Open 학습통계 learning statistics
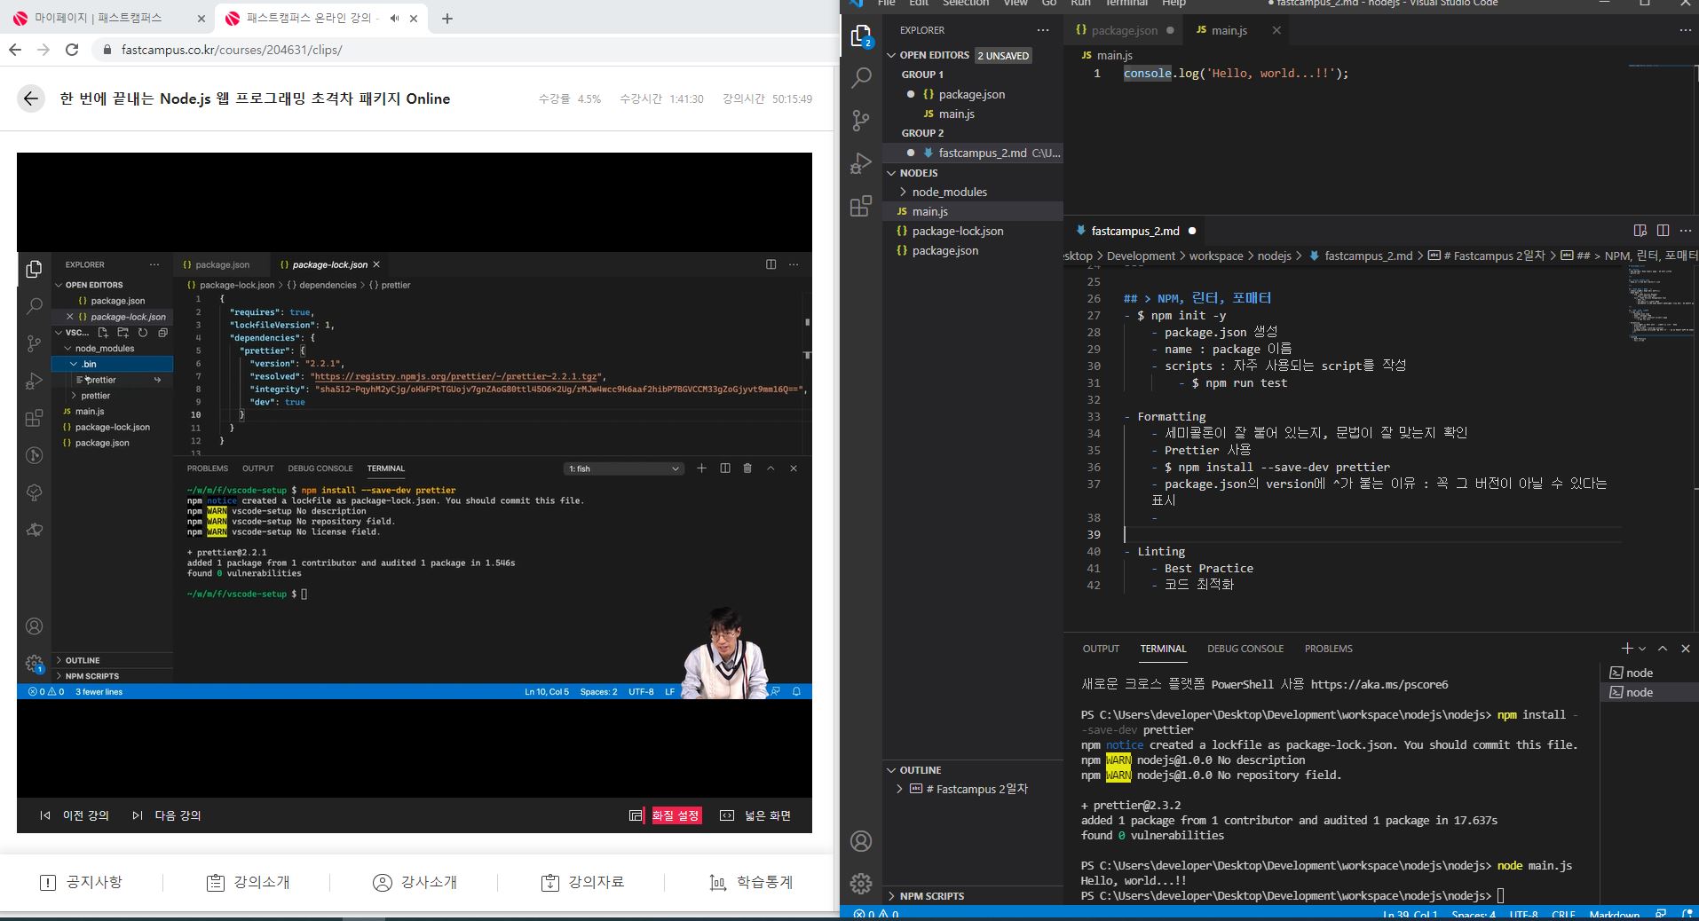 tap(751, 882)
